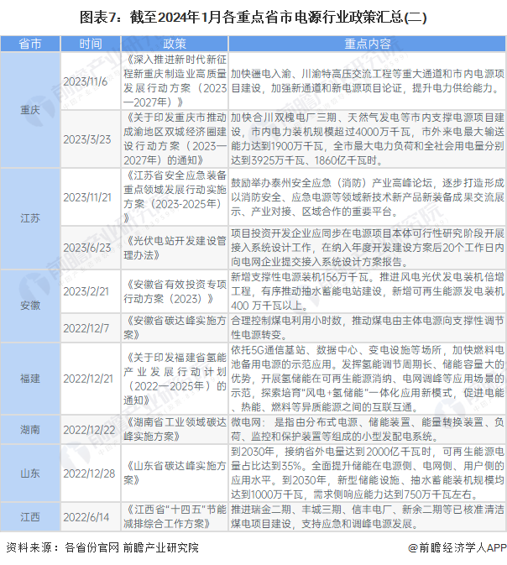Image resolution: width=507 pixels, height=565 pixels.
Task: Click policy '《关于印发重庆市推动成渝地区双城经济圈建设行动方案》'
Action: pyautogui.click(x=175, y=139)
